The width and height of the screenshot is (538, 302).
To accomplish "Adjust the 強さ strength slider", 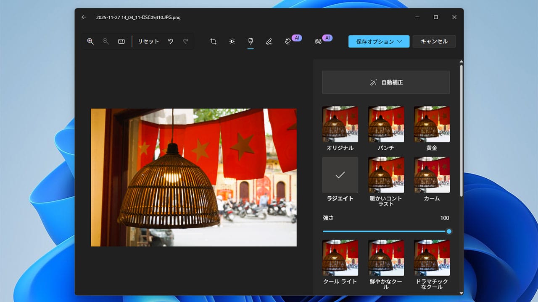I will tap(448, 231).
